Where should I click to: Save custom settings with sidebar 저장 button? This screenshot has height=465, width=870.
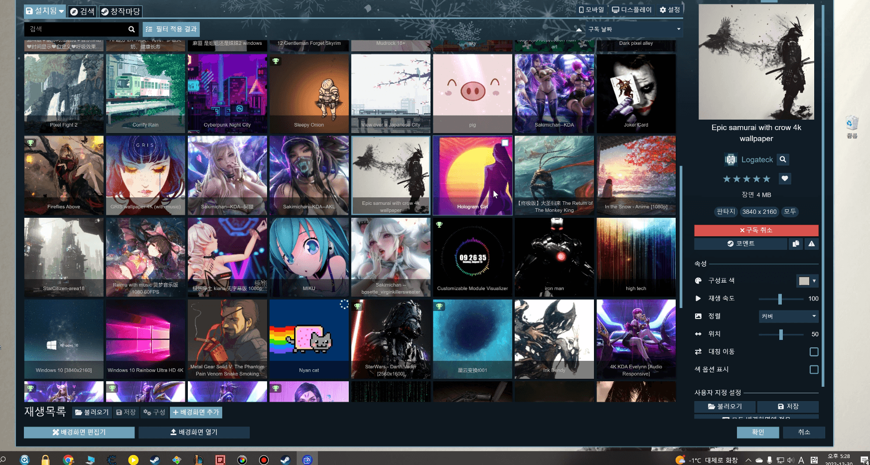point(788,407)
